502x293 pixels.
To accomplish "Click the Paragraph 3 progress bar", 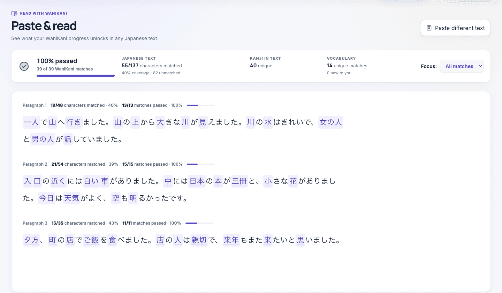I will click(199, 223).
